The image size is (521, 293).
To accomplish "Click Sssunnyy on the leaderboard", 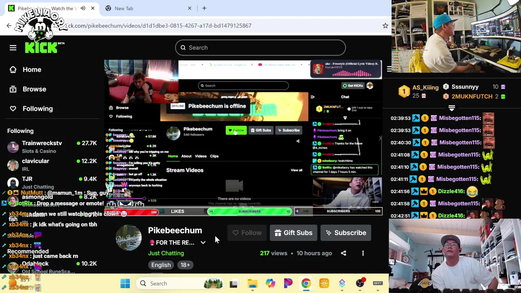I will coord(465,87).
